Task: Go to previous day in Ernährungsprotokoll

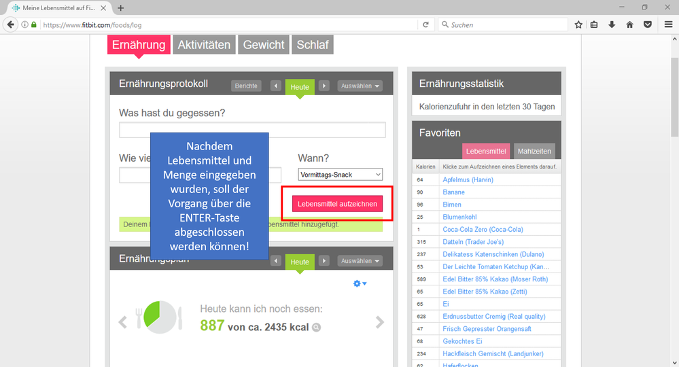Action: [x=276, y=86]
